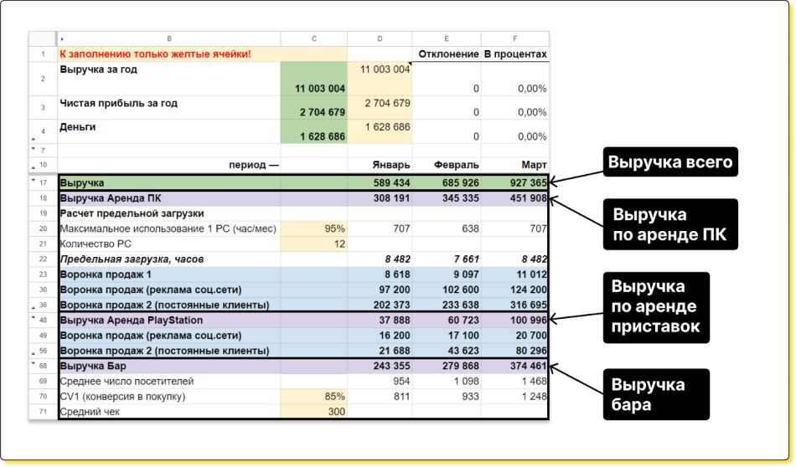Click hidden-rows arrow beside row 68
Screen dimensions: 796x467
point(33,363)
